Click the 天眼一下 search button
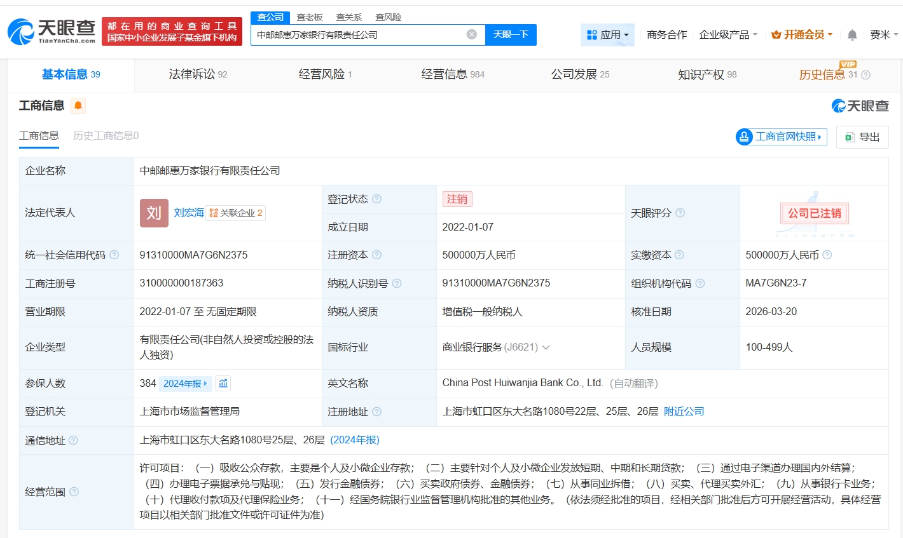The height and width of the screenshot is (538, 903). (x=511, y=35)
